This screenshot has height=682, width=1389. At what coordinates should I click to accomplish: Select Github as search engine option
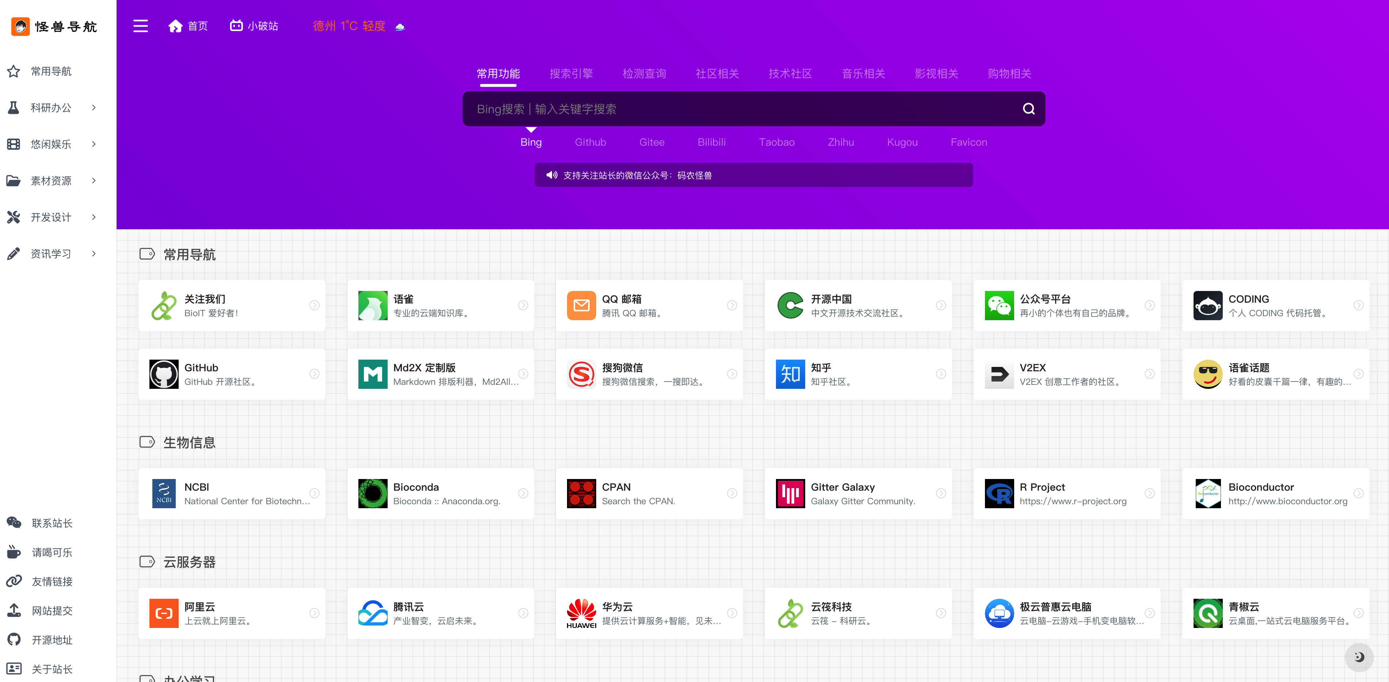590,142
